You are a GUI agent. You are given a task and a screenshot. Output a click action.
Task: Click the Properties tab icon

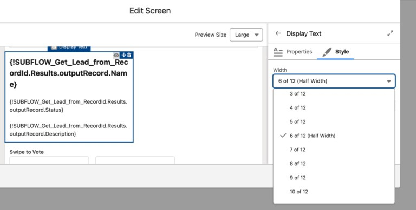tap(278, 52)
